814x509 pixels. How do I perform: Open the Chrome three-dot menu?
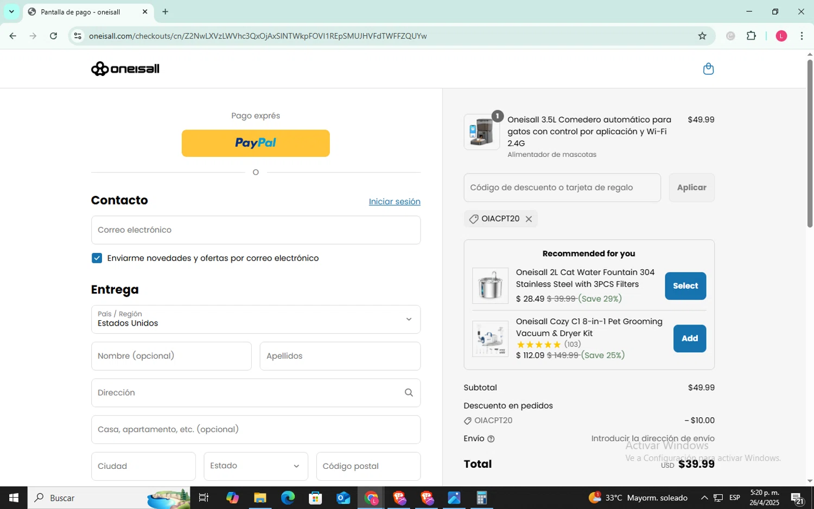tap(802, 36)
